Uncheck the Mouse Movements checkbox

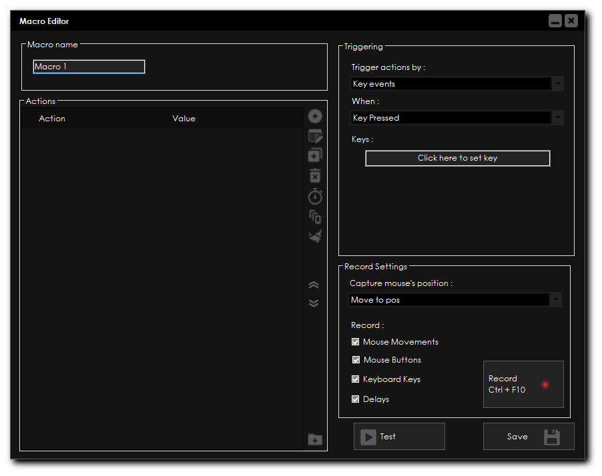pos(355,342)
